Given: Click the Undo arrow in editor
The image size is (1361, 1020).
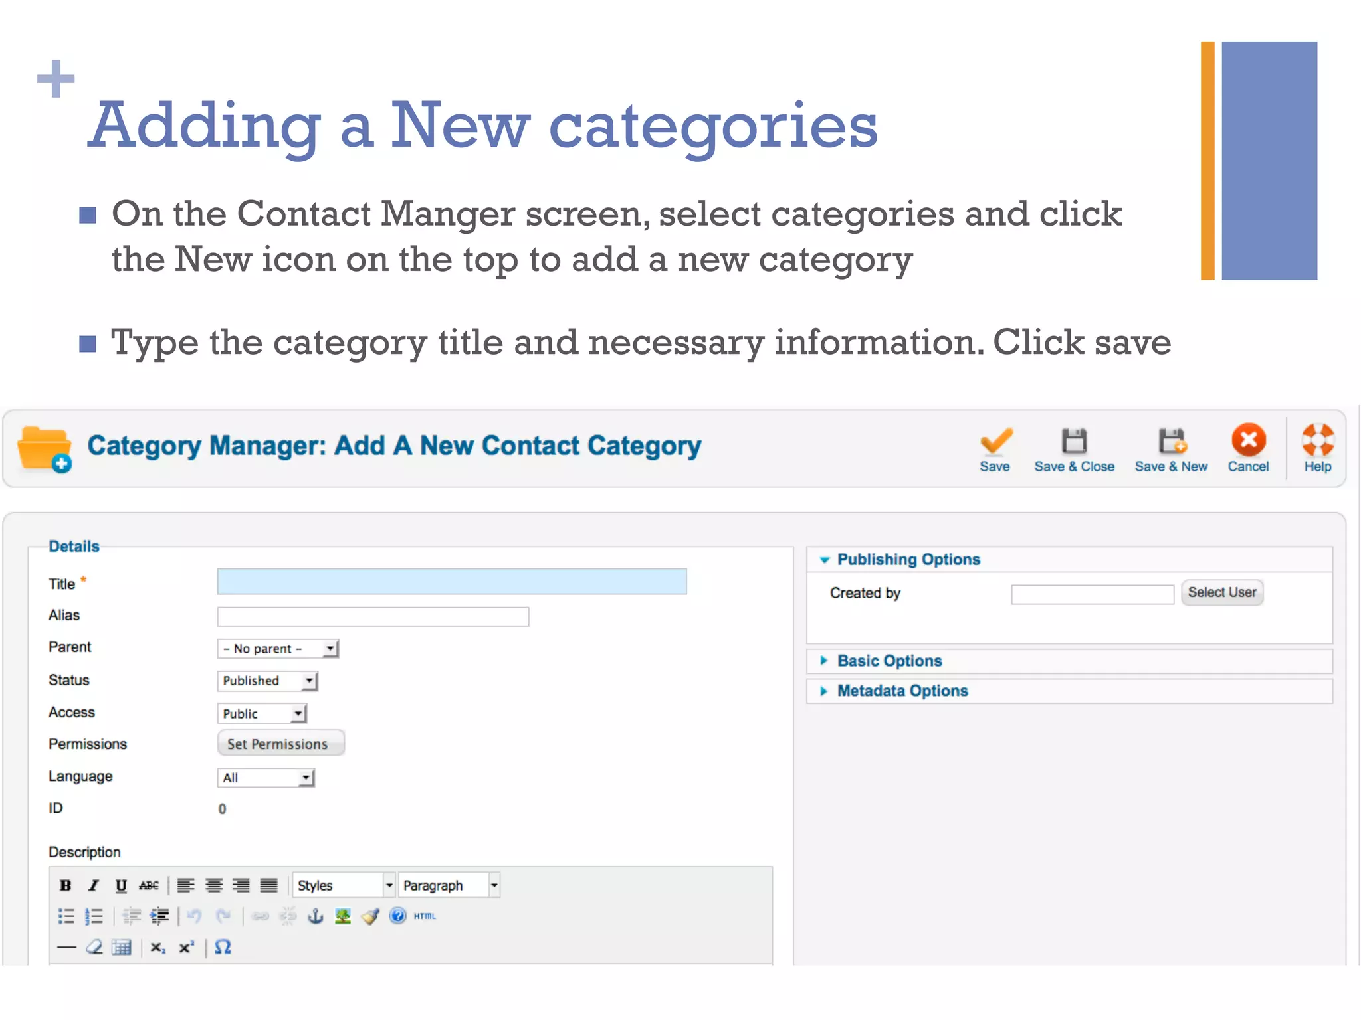Looking at the screenshot, I should [x=194, y=916].
